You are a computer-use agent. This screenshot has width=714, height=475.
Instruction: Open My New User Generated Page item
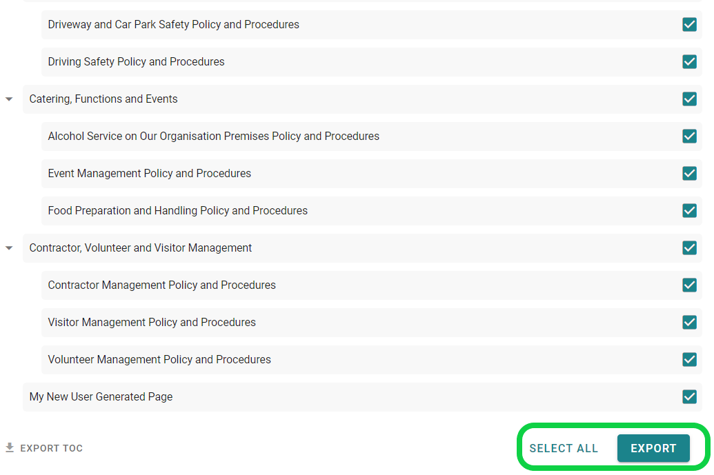coord(101,397)
